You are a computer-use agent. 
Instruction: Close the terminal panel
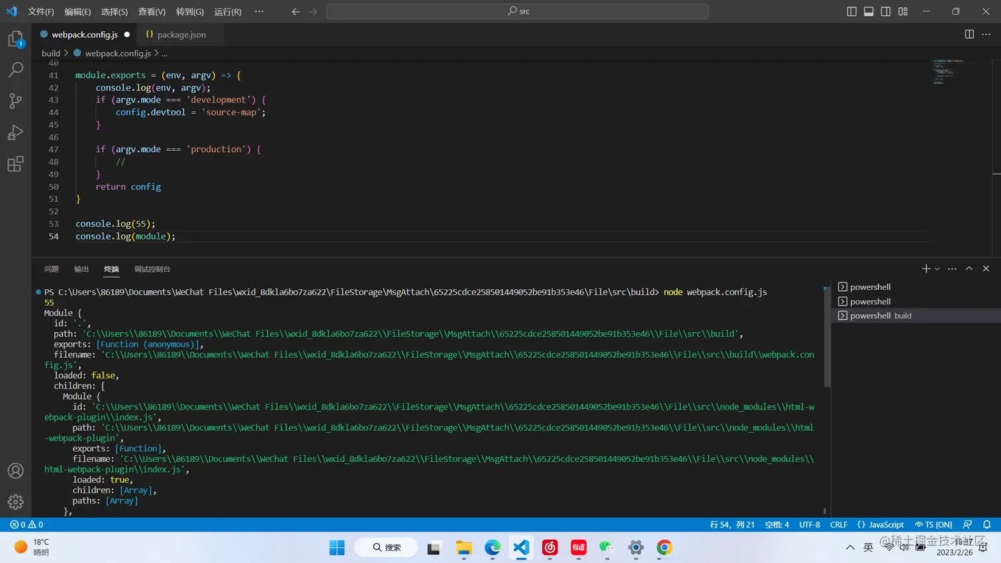tap(986, 269)
